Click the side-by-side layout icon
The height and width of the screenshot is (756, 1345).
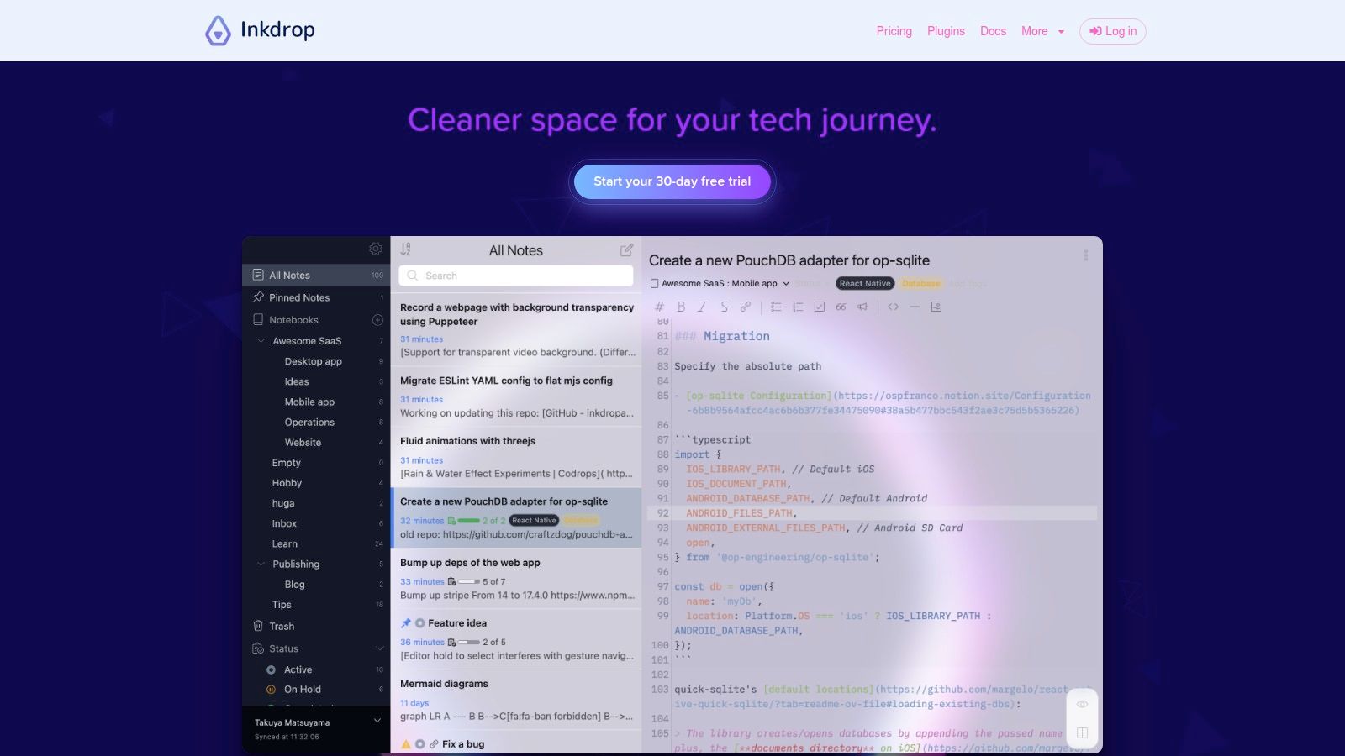[x=1083, y=732]
